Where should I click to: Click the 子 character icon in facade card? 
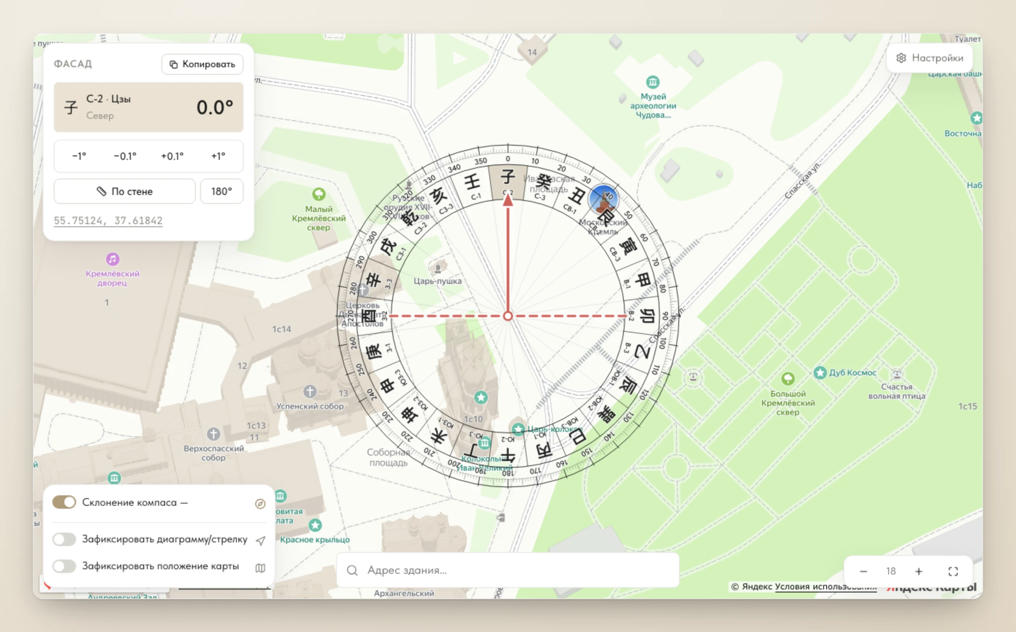tap(71, 108)
